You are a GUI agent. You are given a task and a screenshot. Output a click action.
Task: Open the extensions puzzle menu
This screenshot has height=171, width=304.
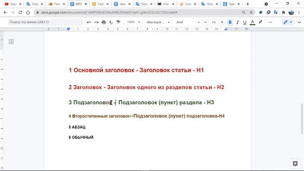(x=283, y=12)
